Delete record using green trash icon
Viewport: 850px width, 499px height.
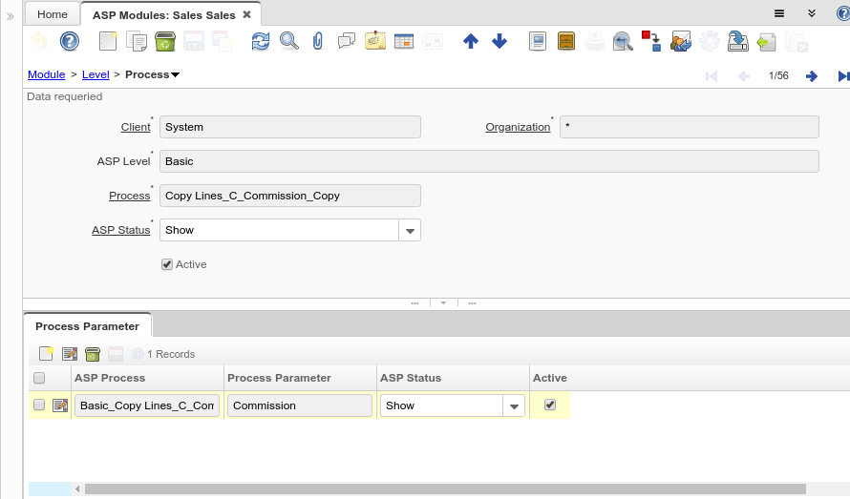coord(164,41)
